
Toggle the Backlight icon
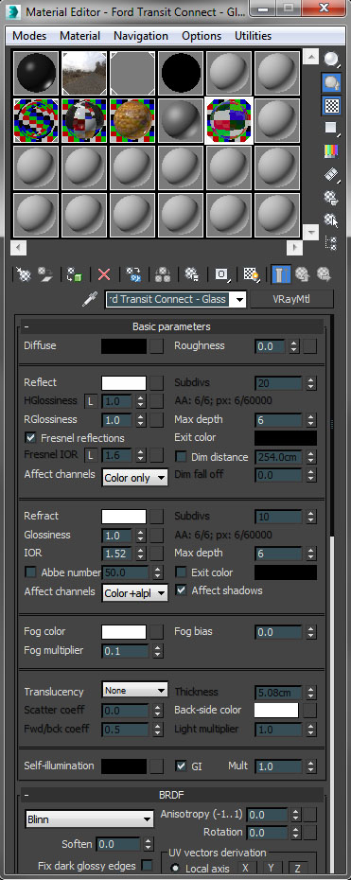click(x=331, y=82)
